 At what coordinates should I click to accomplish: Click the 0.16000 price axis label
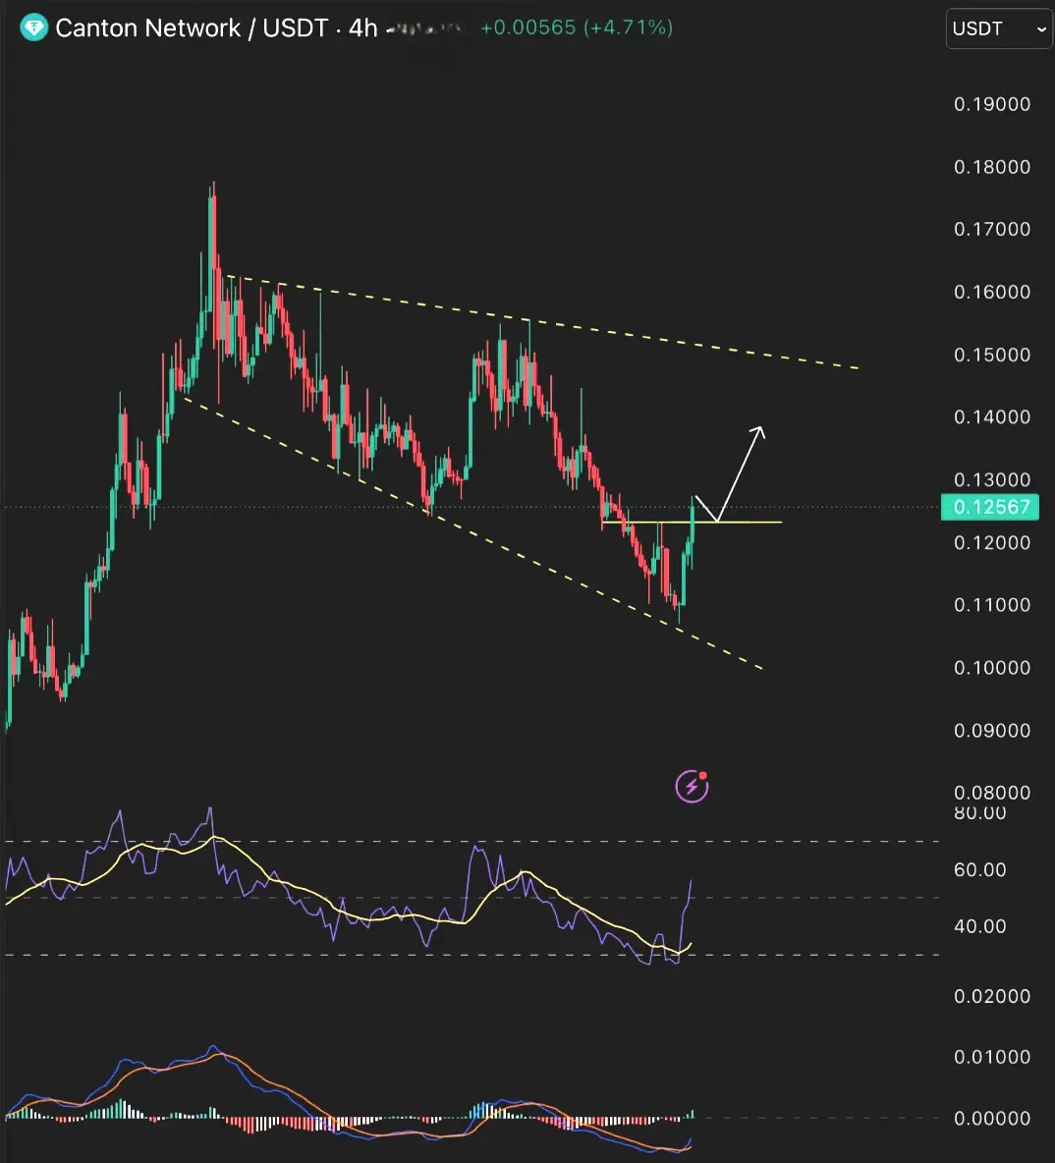tap(992, 293)
